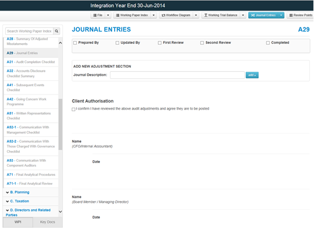Open the Working Trial Balance button

[x=221, y=15]
